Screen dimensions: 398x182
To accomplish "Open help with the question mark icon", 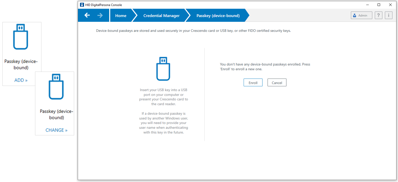I will (x=379, y=15).
